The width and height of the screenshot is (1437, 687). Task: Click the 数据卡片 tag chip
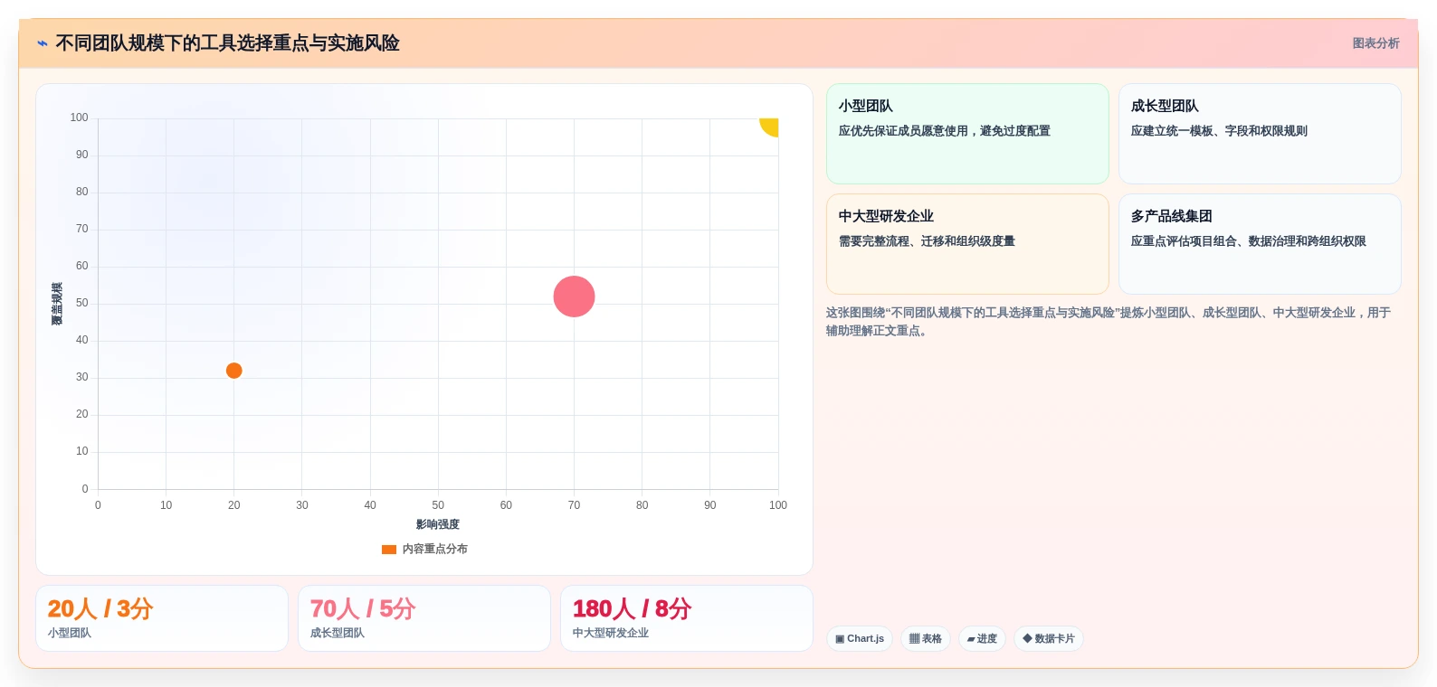[x=1049, y=639]
